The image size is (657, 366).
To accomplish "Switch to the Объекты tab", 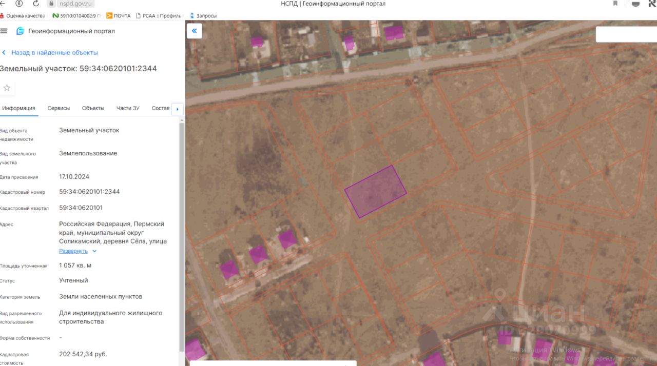I will [93, 108].
